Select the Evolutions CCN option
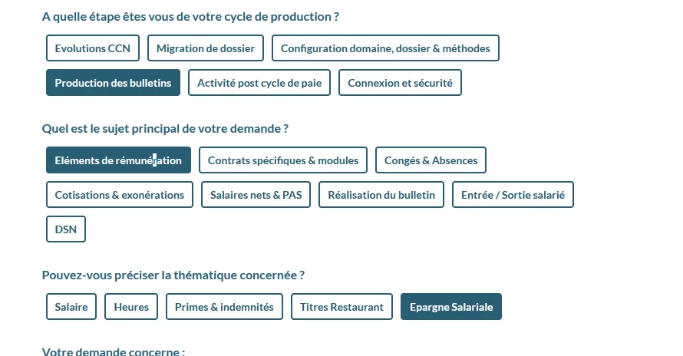 pos(93,48)
